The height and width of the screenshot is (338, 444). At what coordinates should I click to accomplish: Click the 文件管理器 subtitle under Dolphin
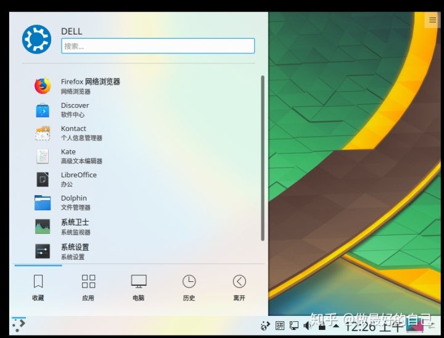(76, 207)
